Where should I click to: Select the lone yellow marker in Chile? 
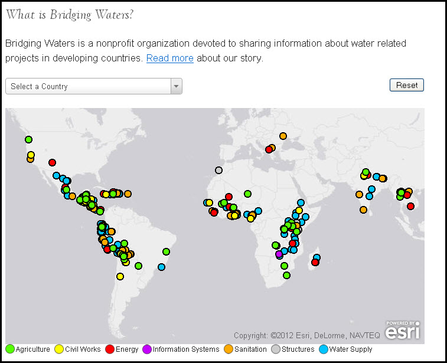(x=120, y=276)
